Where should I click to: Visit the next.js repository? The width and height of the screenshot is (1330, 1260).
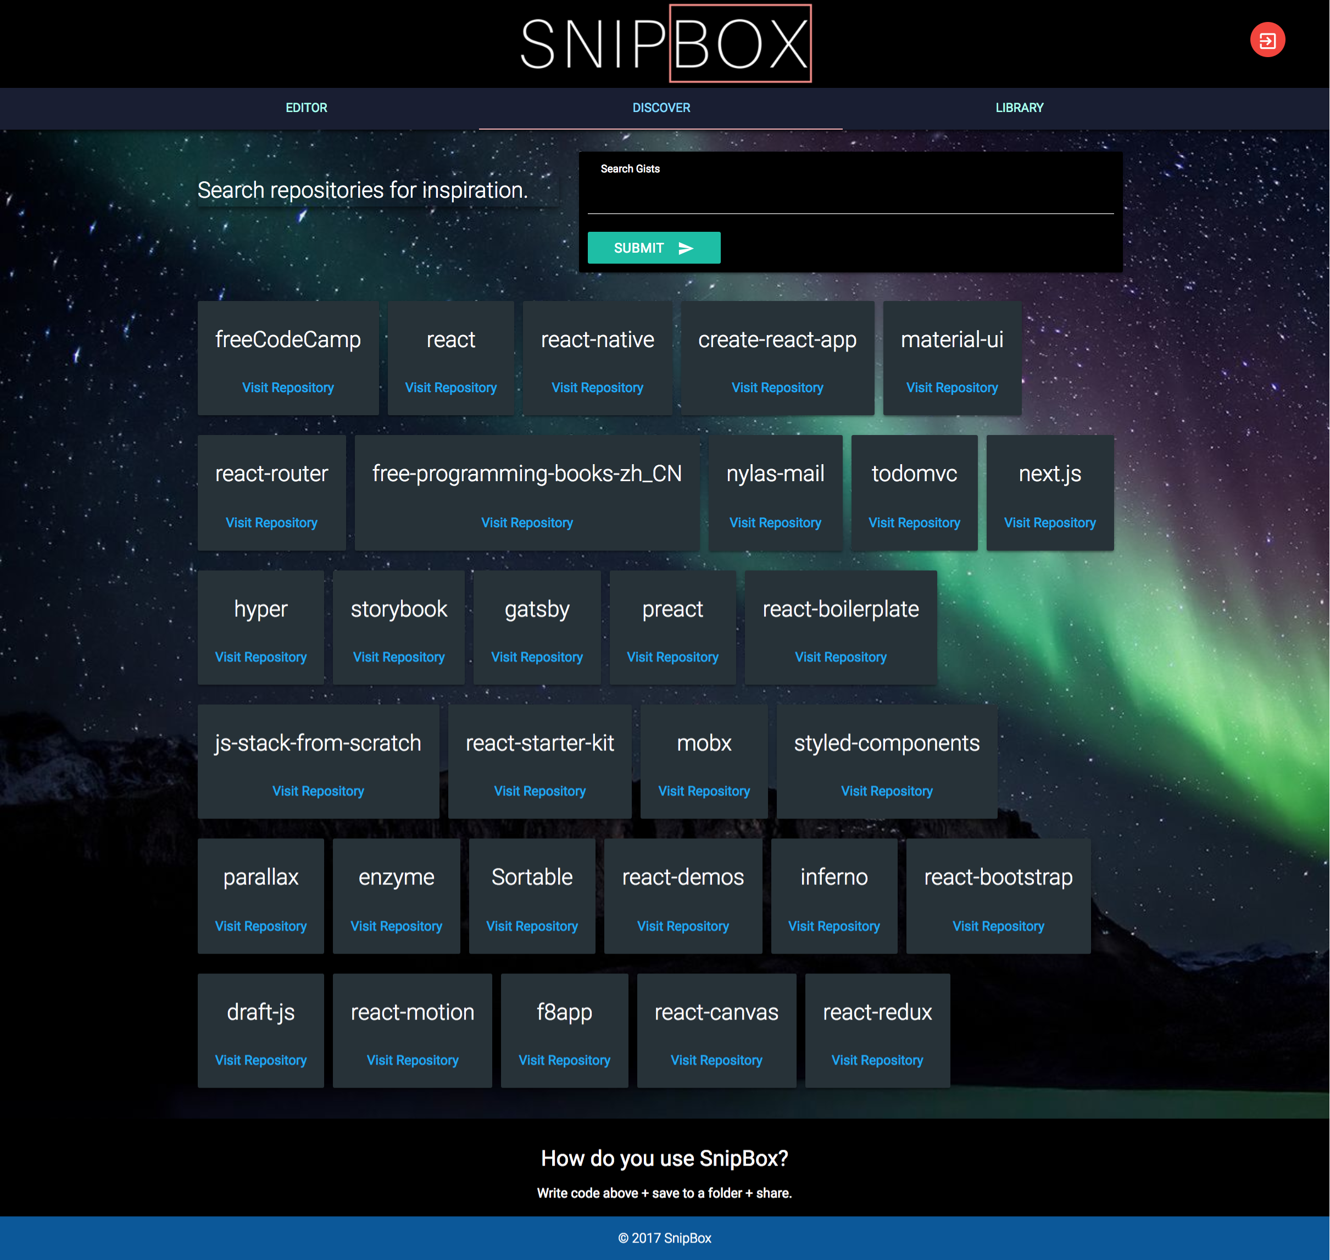point(1049,522)
